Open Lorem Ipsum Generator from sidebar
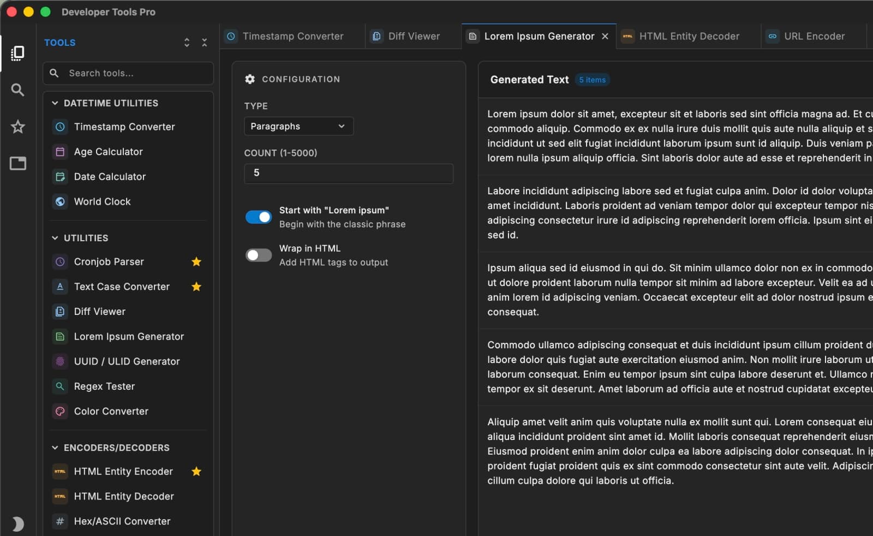The width and height of the screenshot is (873, 536). coord(129,337)
